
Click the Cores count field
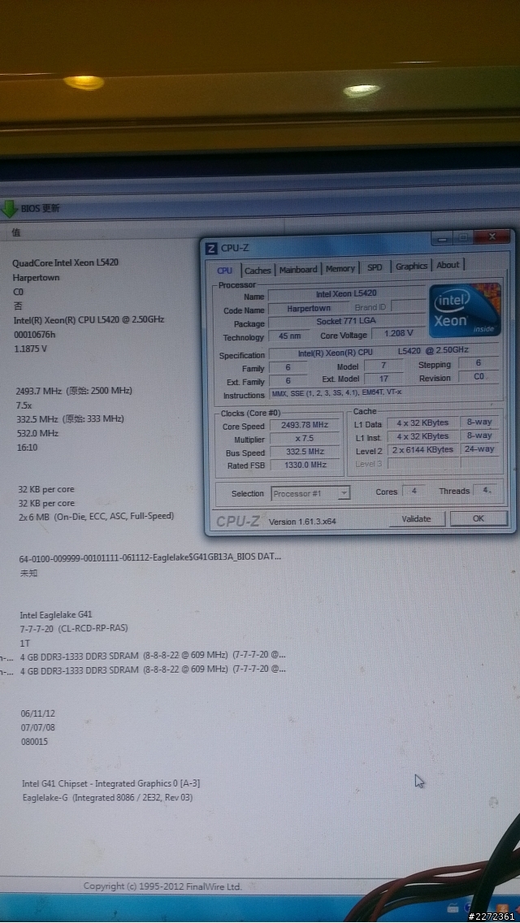(x=414, y=491)
